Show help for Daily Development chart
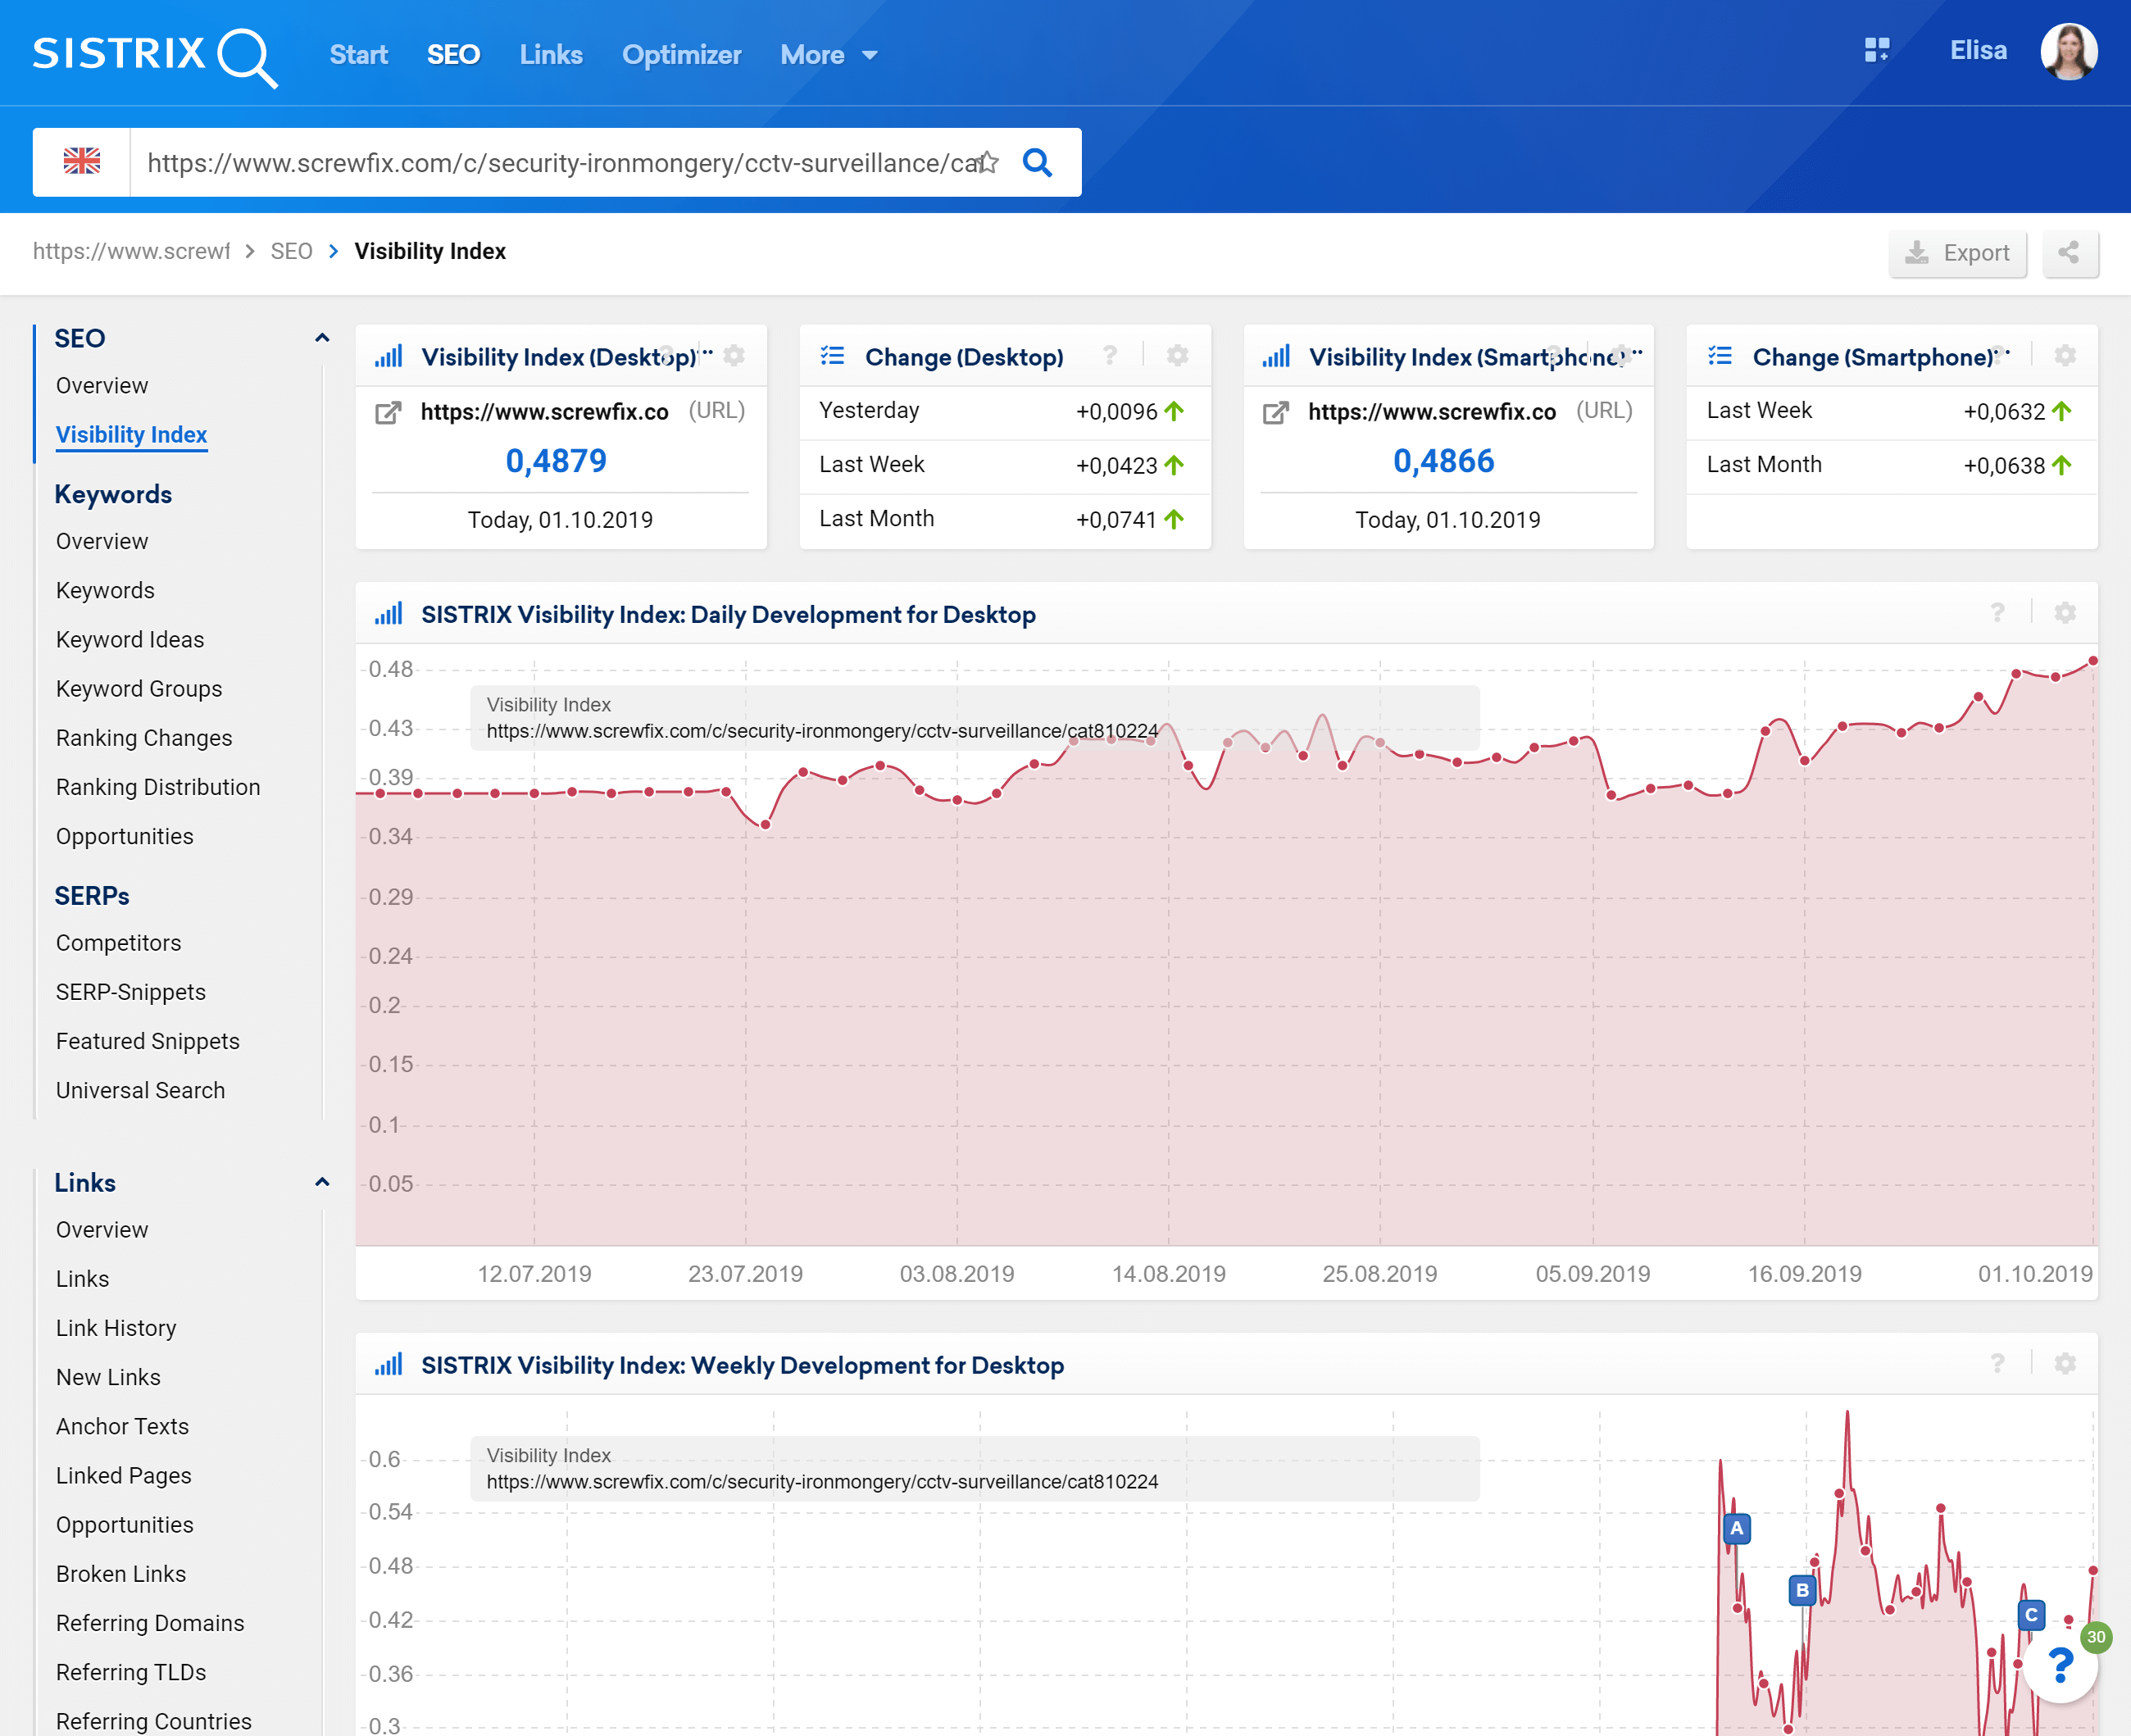This screenshot has width=2131, height=1736. [1997, 613]
